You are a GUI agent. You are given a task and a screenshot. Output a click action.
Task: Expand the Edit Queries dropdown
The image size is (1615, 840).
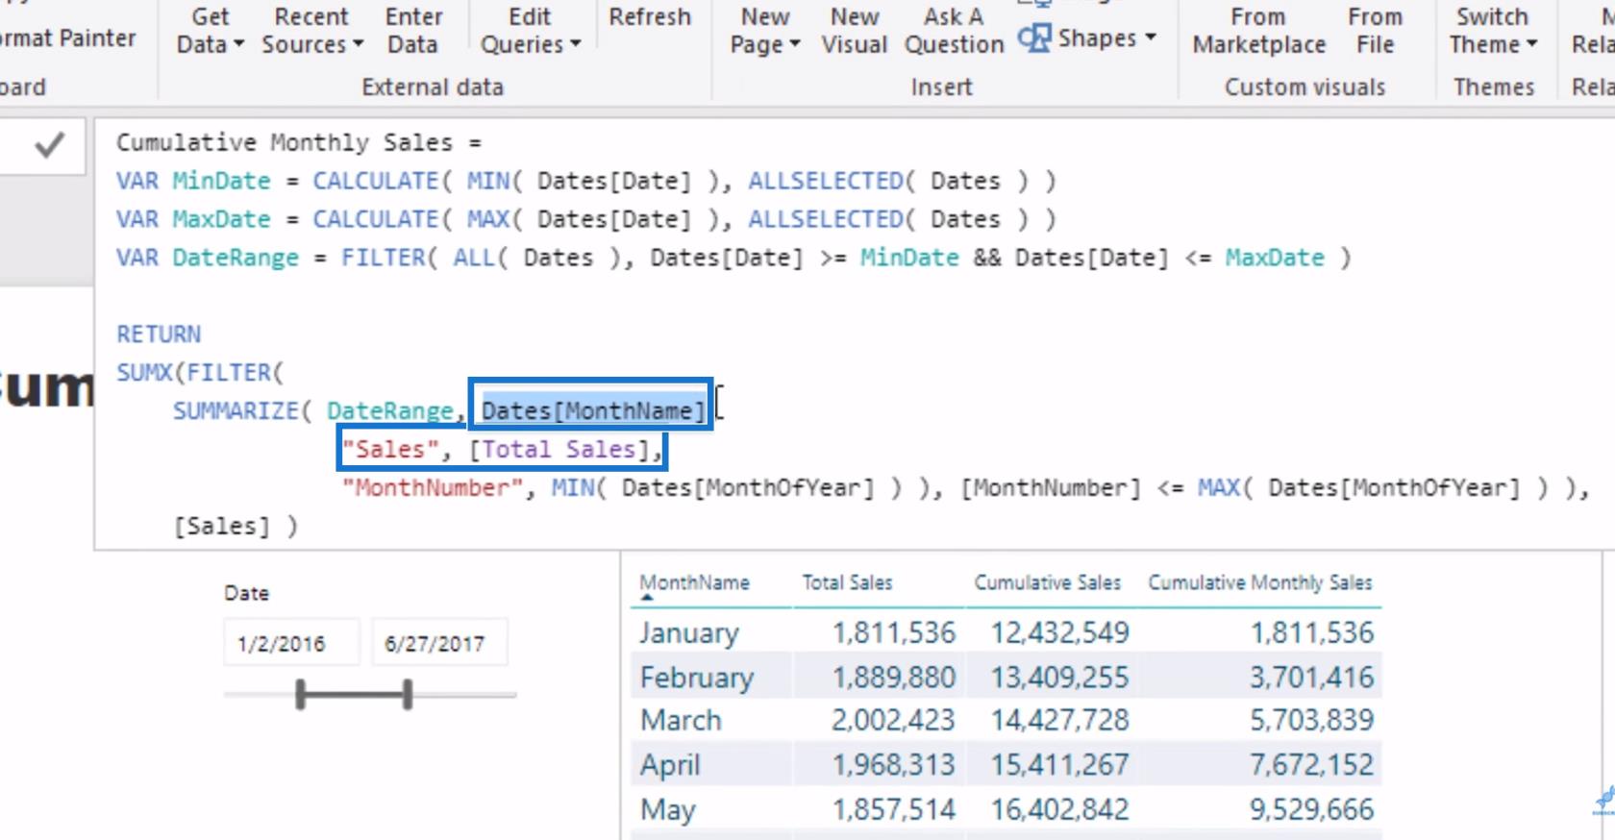click(530, 31)
